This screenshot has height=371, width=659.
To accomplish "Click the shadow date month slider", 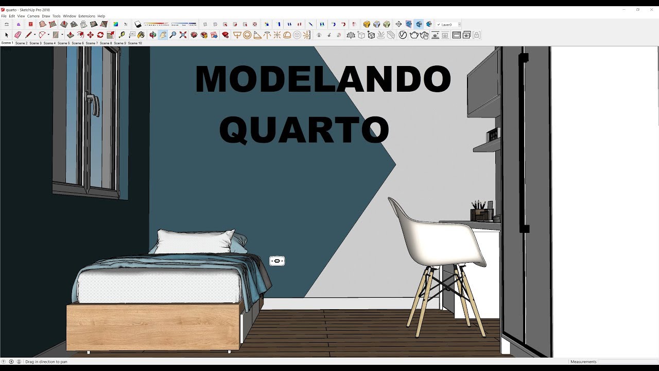I will pyautogui.click(x=157, y=24).
